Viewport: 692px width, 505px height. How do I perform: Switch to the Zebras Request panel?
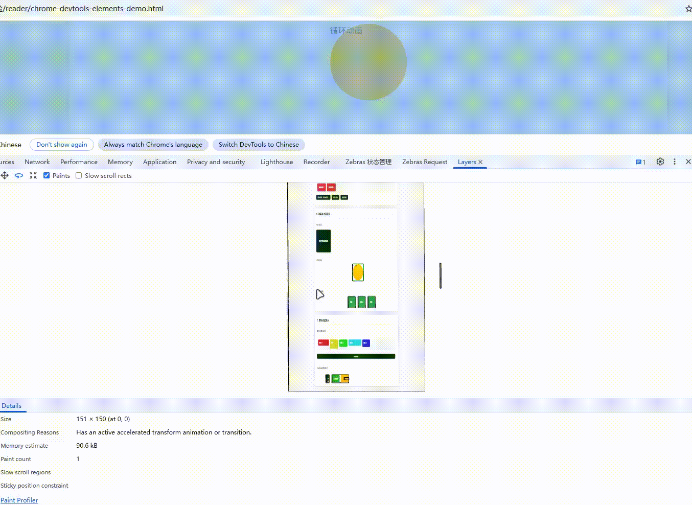click(424, 162)
